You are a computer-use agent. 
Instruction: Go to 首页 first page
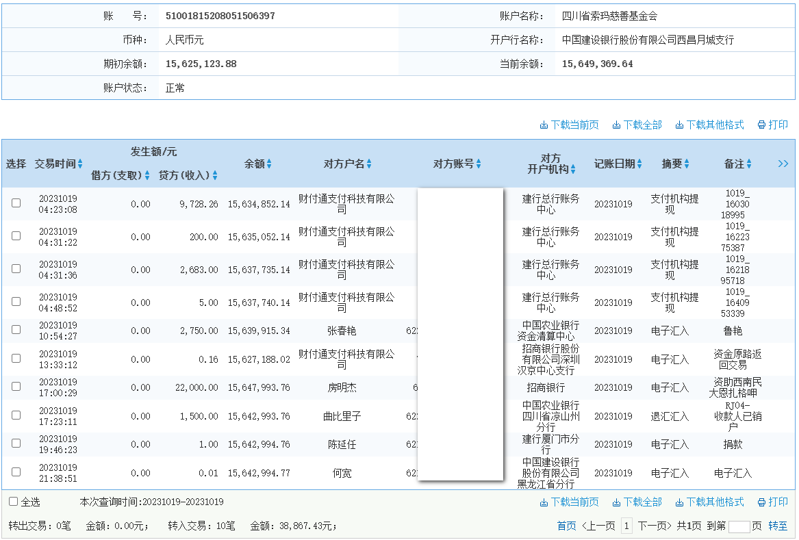pos(567,526)
